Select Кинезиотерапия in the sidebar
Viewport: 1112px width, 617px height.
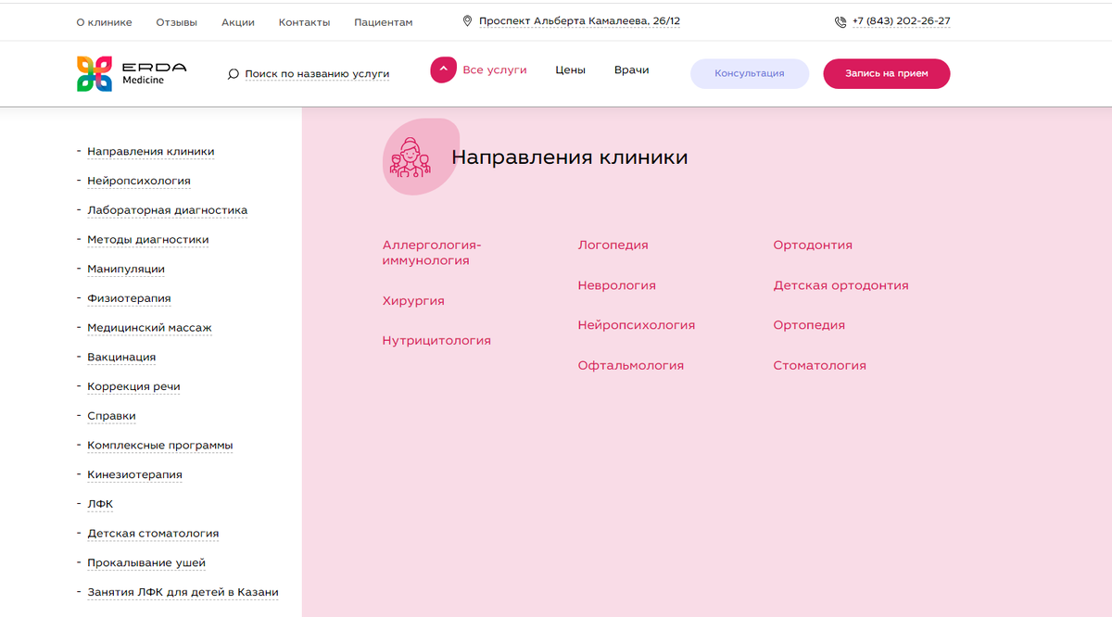[134, 475]
